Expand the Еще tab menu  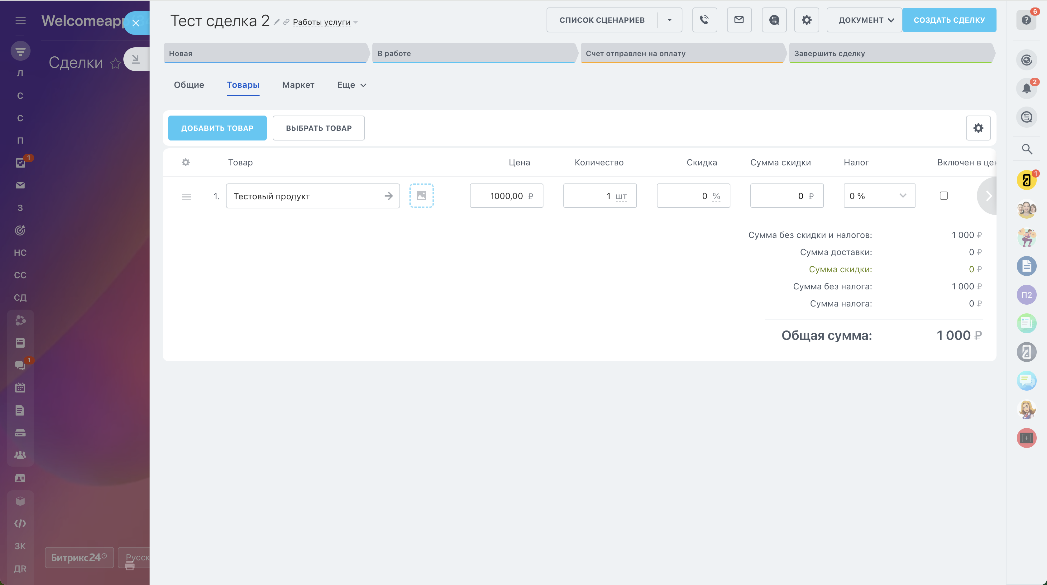point(351,85)
